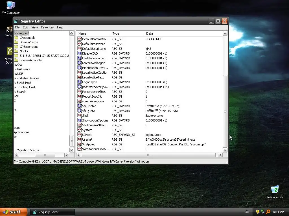Click the ShowLogonOptions DWORD icon
The width and height of the screenshot is (289, 216).
(79, 120)
